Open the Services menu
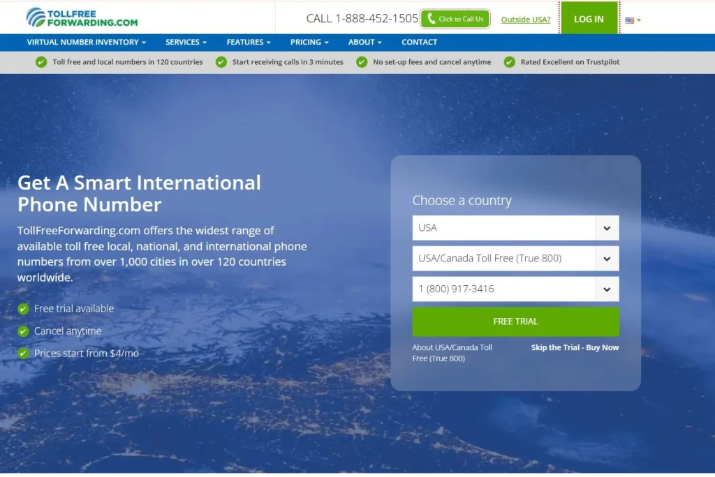This screenshot has height=477, width=715. click(x=186, y=42)
